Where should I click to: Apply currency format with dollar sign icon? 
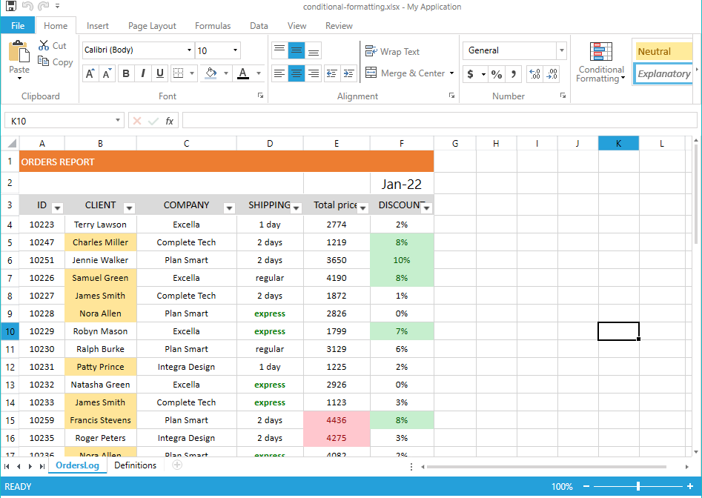point(470,74)
